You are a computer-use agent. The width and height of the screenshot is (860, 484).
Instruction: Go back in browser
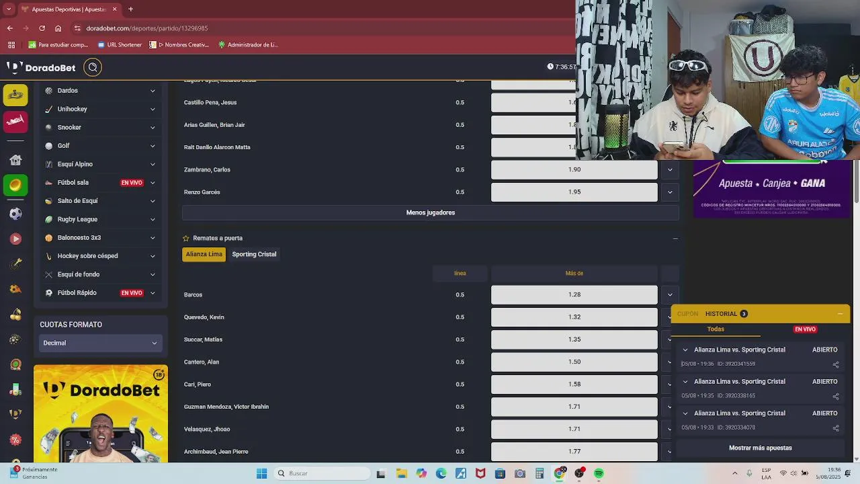(9, 28)
